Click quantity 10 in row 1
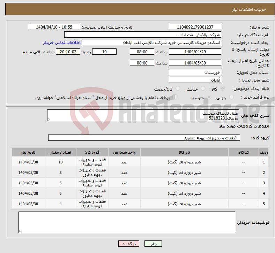Image resolution: width=275 pixels, height=253 pixels. pos(60,162)
